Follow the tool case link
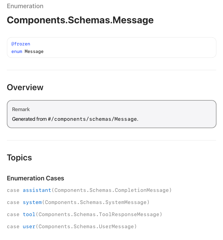Screen dimensions: 223x240 point(29,215)
